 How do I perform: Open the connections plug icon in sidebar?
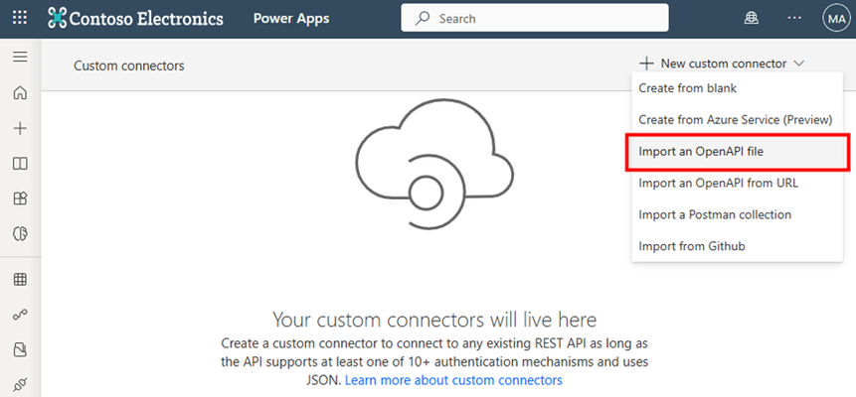[x=20, y=384]
